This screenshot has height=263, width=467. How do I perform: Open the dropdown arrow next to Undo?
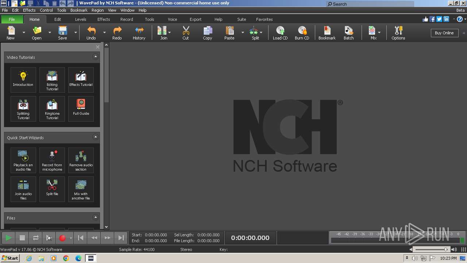click(104, 33)
